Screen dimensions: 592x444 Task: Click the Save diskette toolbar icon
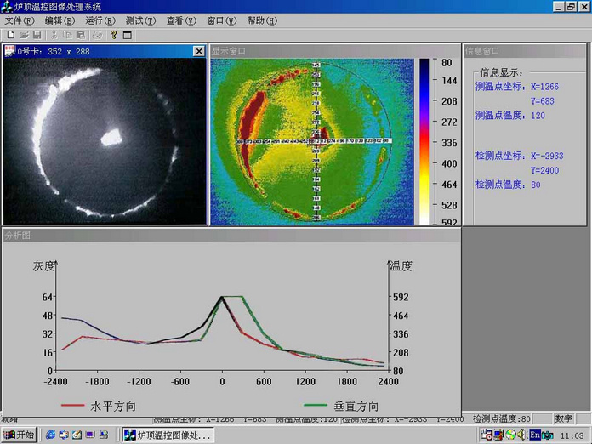37,35
